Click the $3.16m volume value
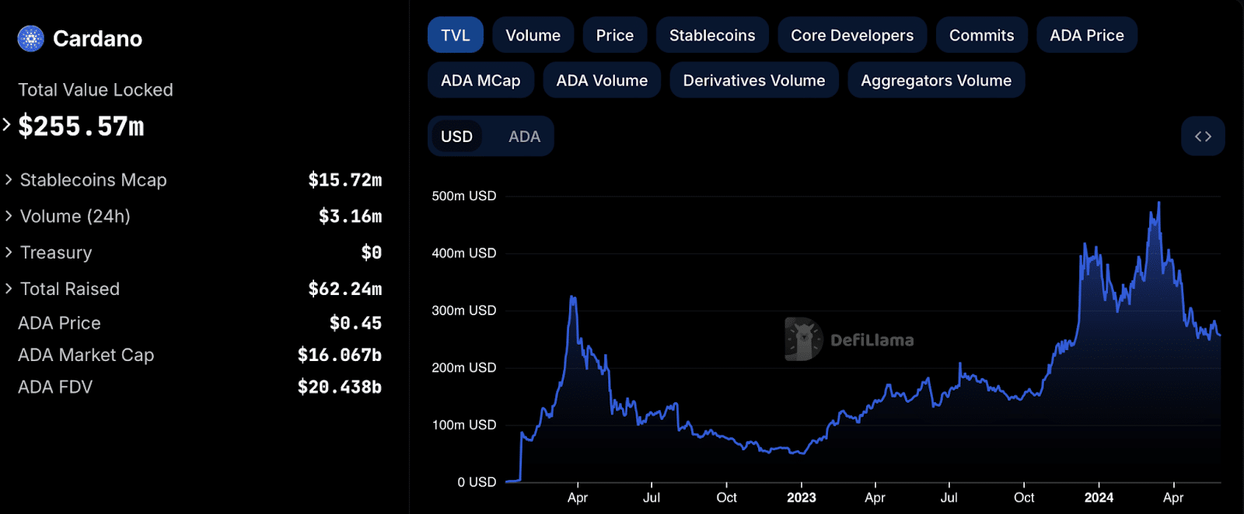The image size is (1244, 514). point(350,216)
